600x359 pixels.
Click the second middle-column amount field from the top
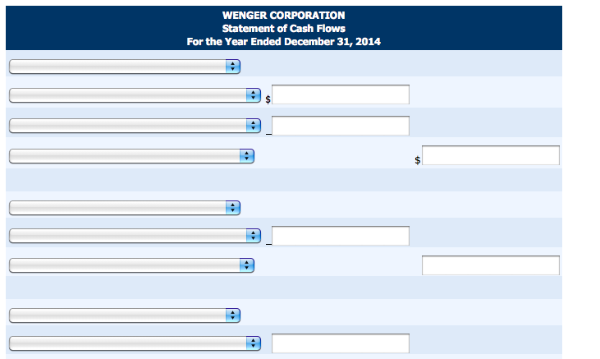tap(341, 126)
